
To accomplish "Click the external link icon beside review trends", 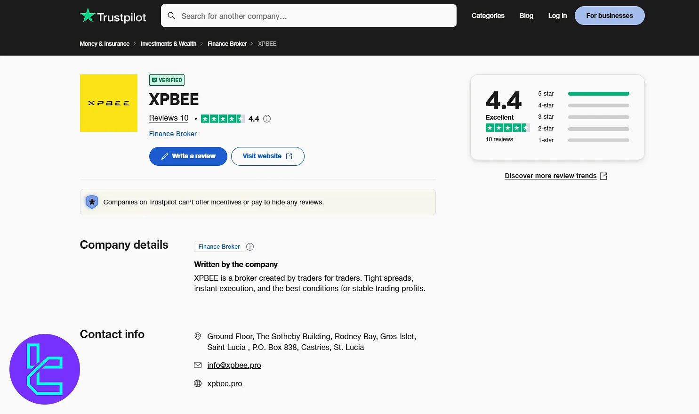I will coord(603,176).
